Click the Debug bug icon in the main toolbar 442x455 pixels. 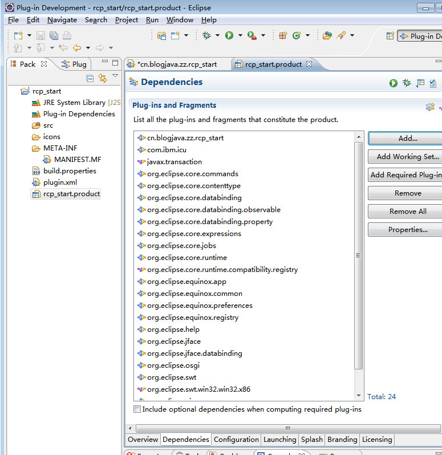tap(206, 35)
